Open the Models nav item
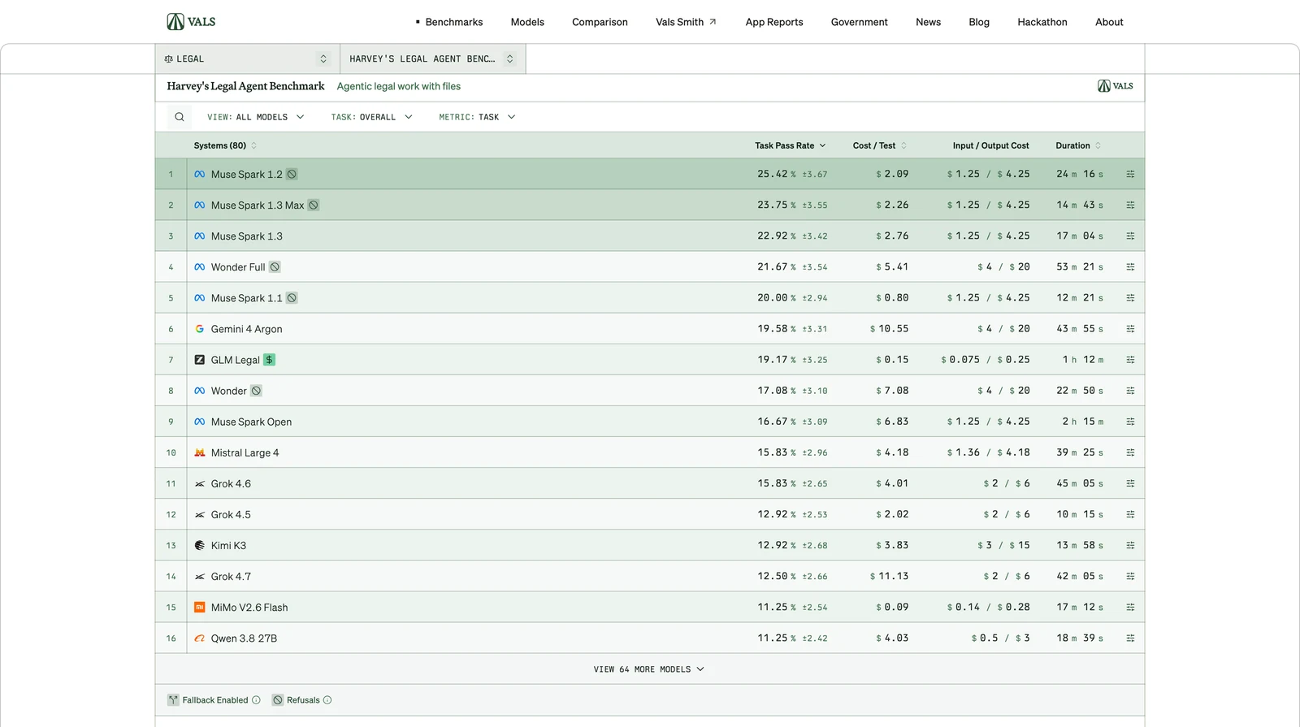1300x727 pixels. (x=527, y=22)
